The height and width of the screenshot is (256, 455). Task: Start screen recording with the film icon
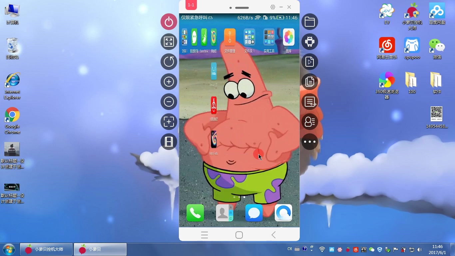tap(169, 142)
